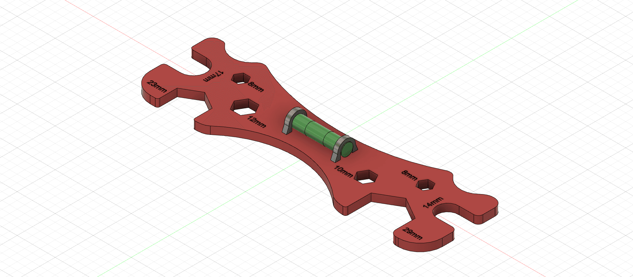Screen dimensions: 633x277
Task: Click the 8mm label near the 17mm text
Action: point(256,87)
